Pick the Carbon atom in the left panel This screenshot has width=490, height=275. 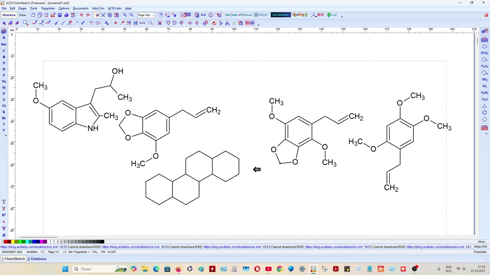point(4,51)
